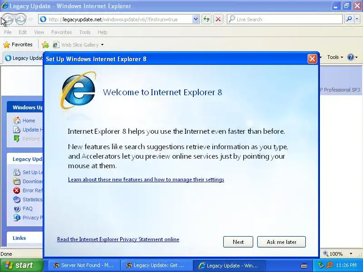Click the Search magnifier button
The height and width of the screenshot is (272, 363).
pos(349,19)
